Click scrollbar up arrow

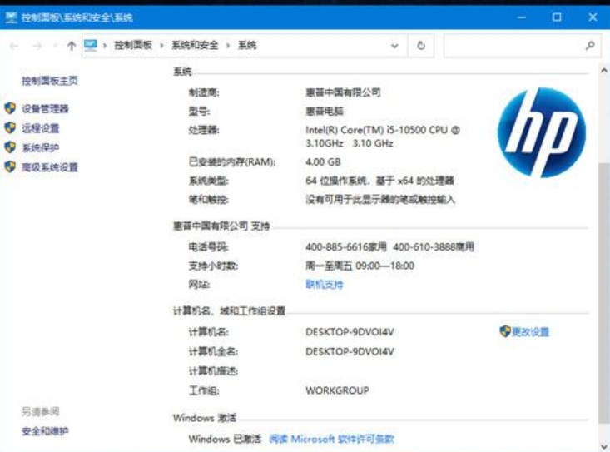click(x=604, y=71)
